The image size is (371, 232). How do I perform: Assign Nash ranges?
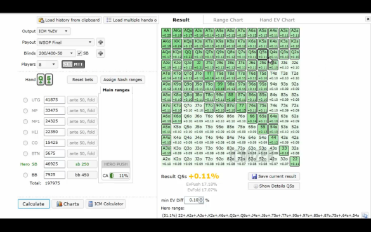pyautogui.click(x=122, y=80)
